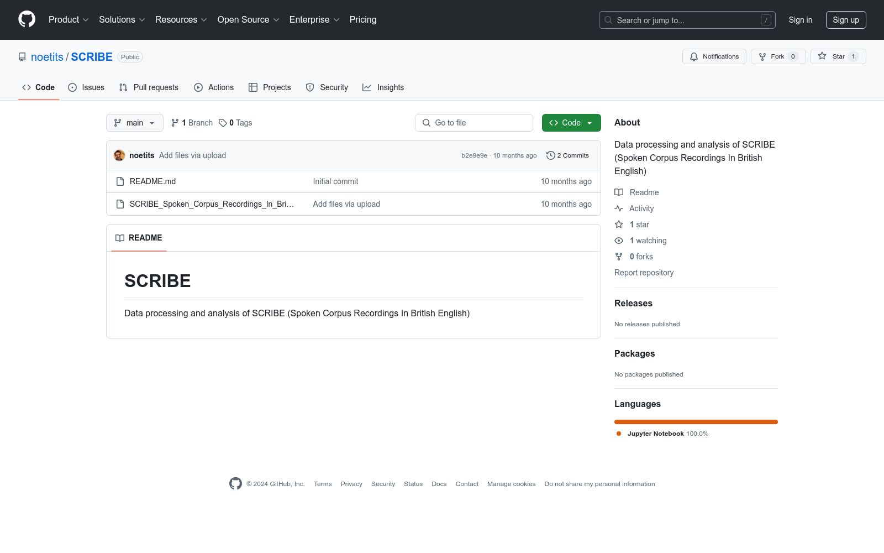Open the footer Status link
The image size is (884, 553).
(413, 484)
